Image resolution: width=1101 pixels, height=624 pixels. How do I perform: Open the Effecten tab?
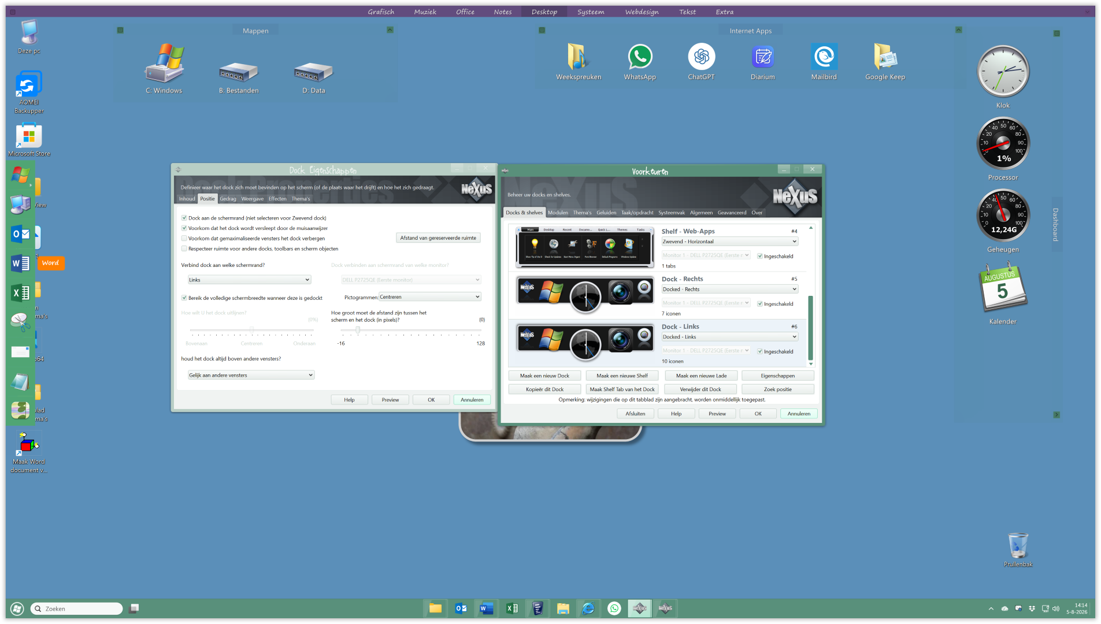tap(277, 199)
